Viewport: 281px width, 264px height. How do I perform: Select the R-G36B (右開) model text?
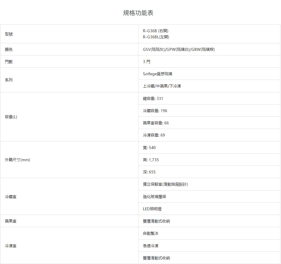[x=156, y=31]
